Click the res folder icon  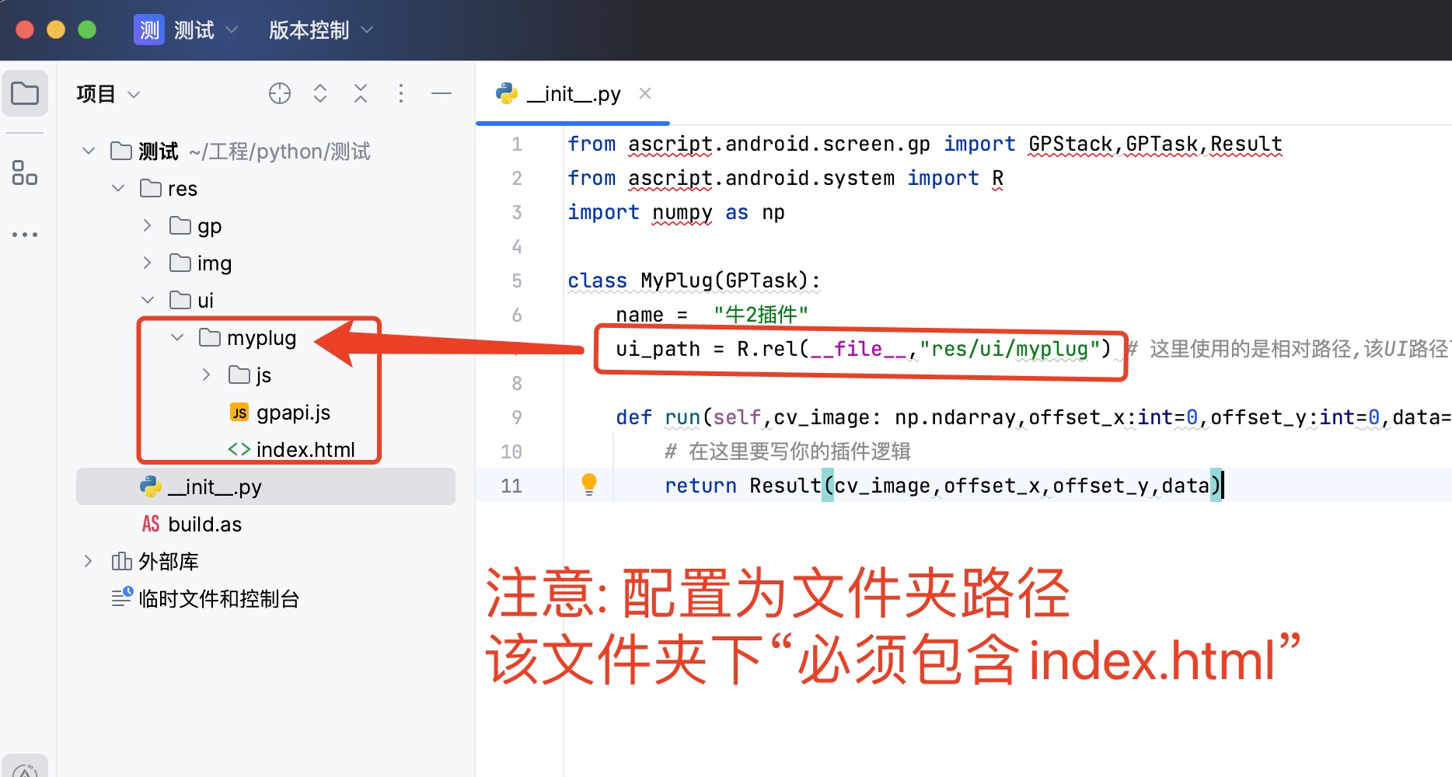[151, 188]
